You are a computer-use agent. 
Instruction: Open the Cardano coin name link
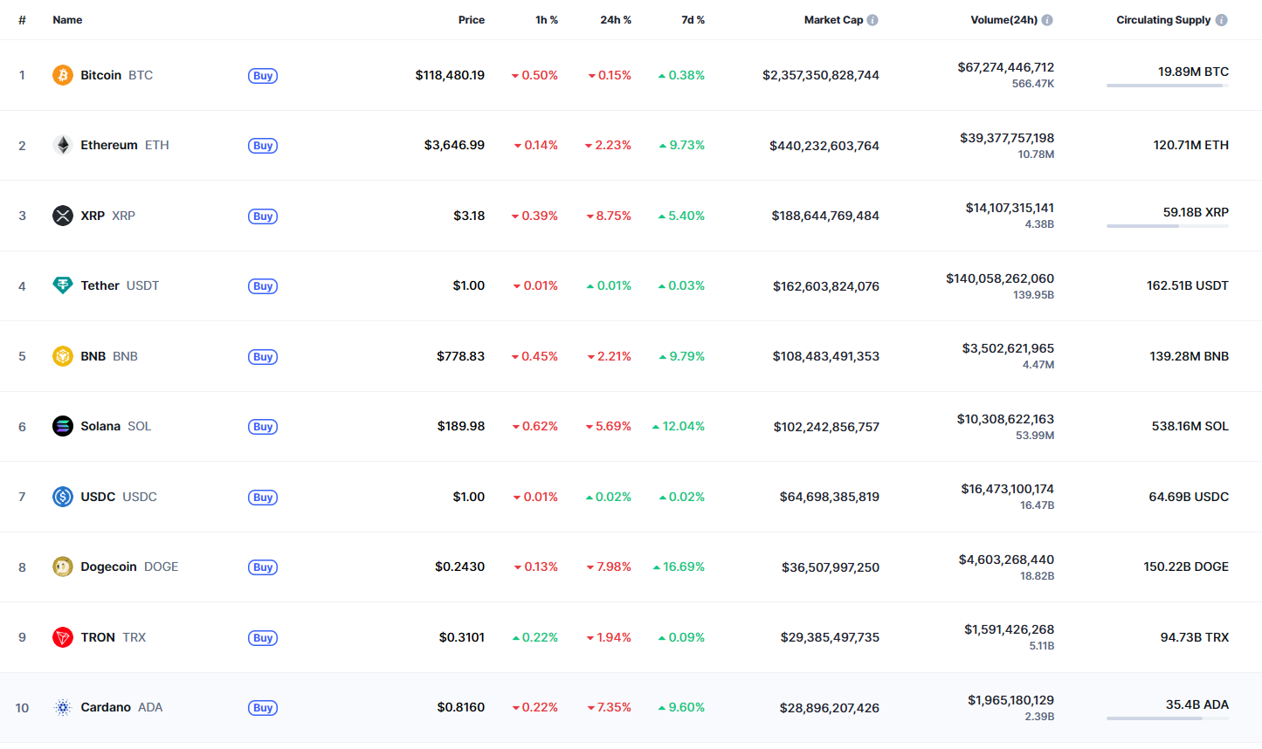coord(121,707)
